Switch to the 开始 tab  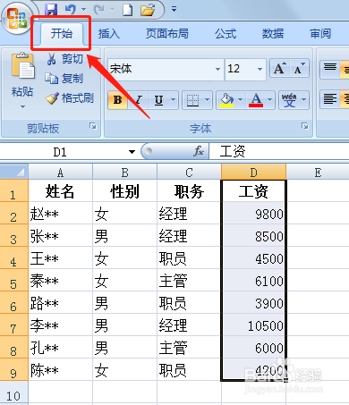tap(62, 33)
